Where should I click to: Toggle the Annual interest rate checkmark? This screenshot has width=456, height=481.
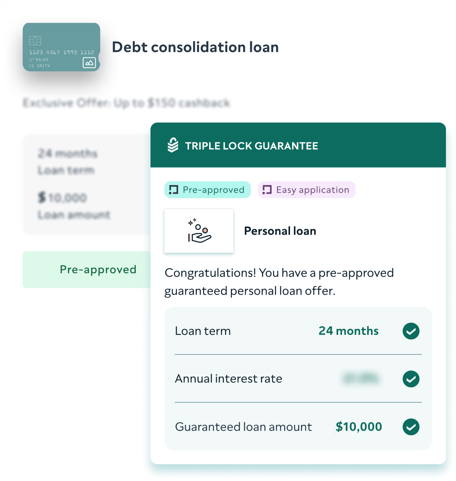pos(411,379)
